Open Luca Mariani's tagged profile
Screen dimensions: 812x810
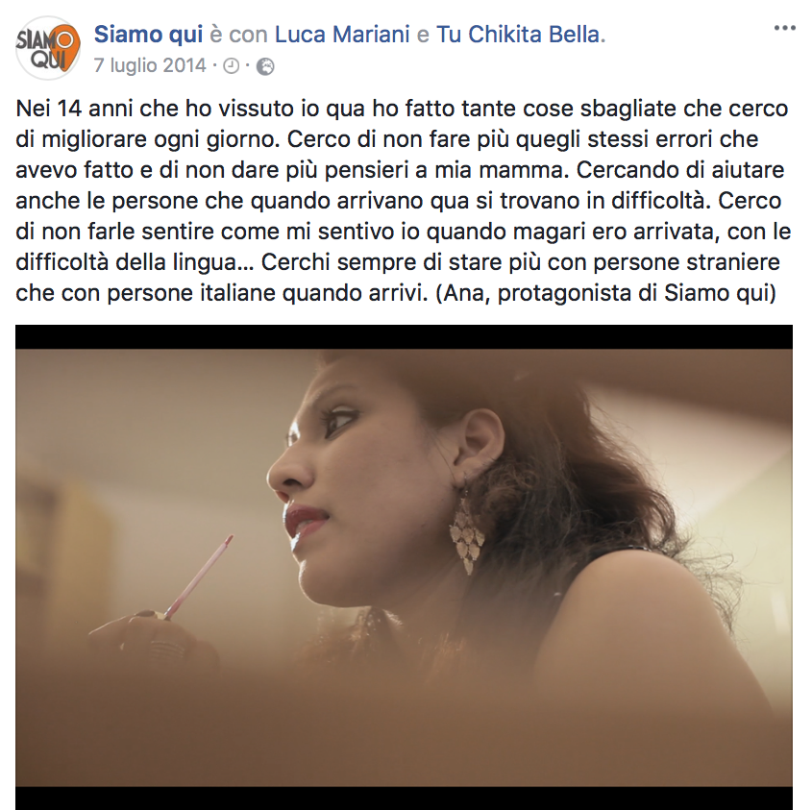point(342,35)
